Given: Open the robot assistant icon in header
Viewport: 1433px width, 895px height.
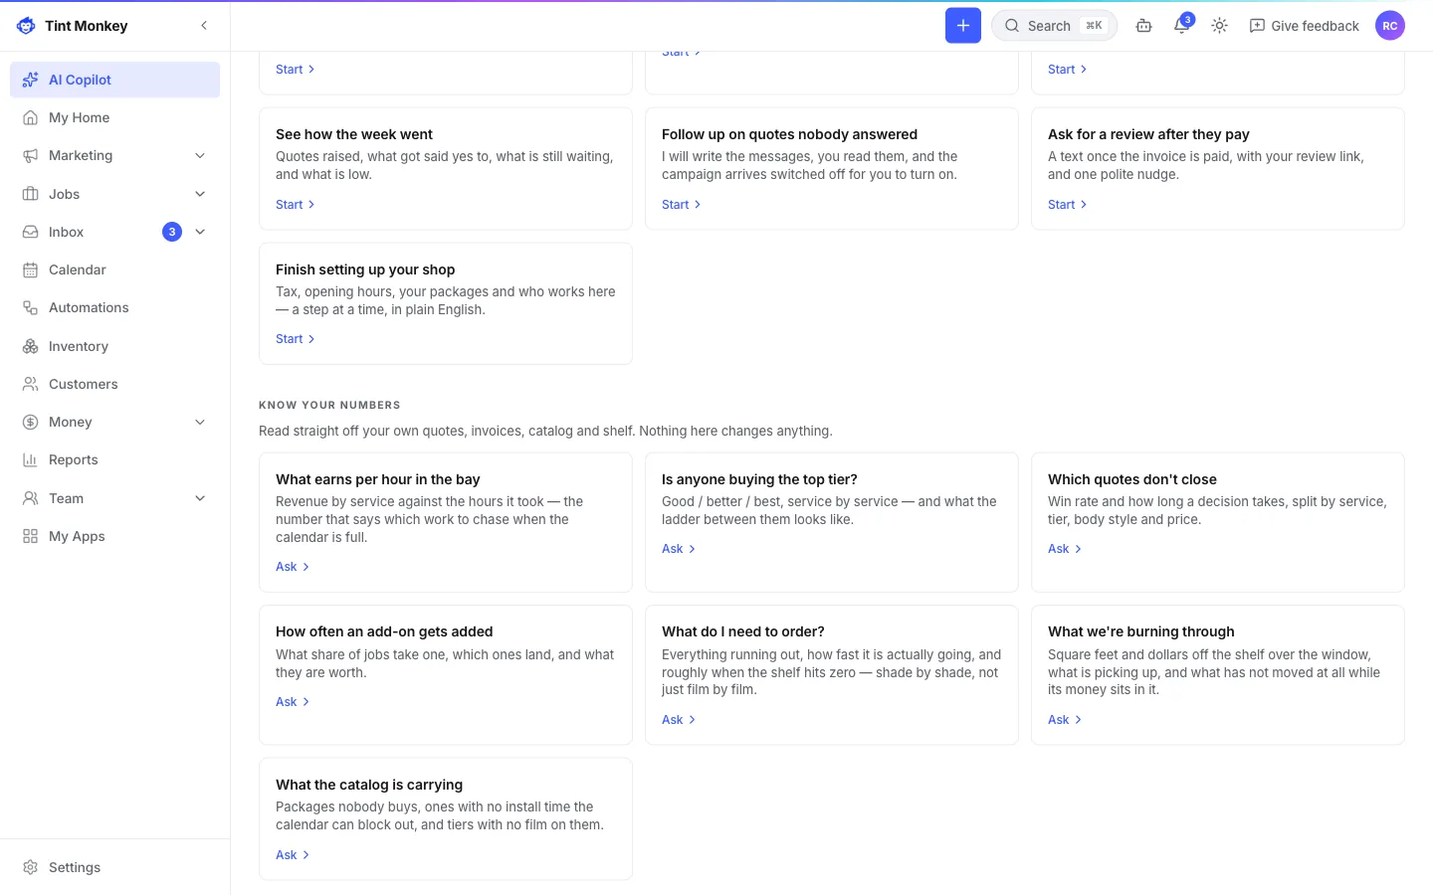Looking at the screenshot, I should tap(1144, 26).
